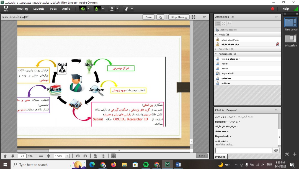299x169 pixels.
Task: Click the chat message input field
Action: pos(244,150)
